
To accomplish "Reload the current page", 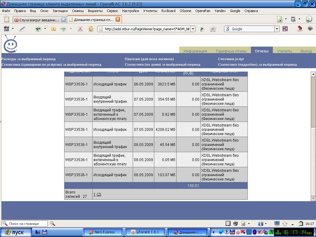I will click(91, 29).
